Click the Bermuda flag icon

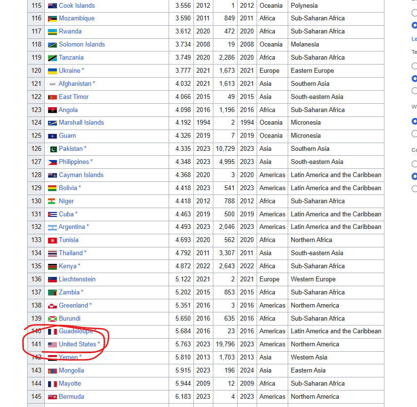(x=52, y=397)
